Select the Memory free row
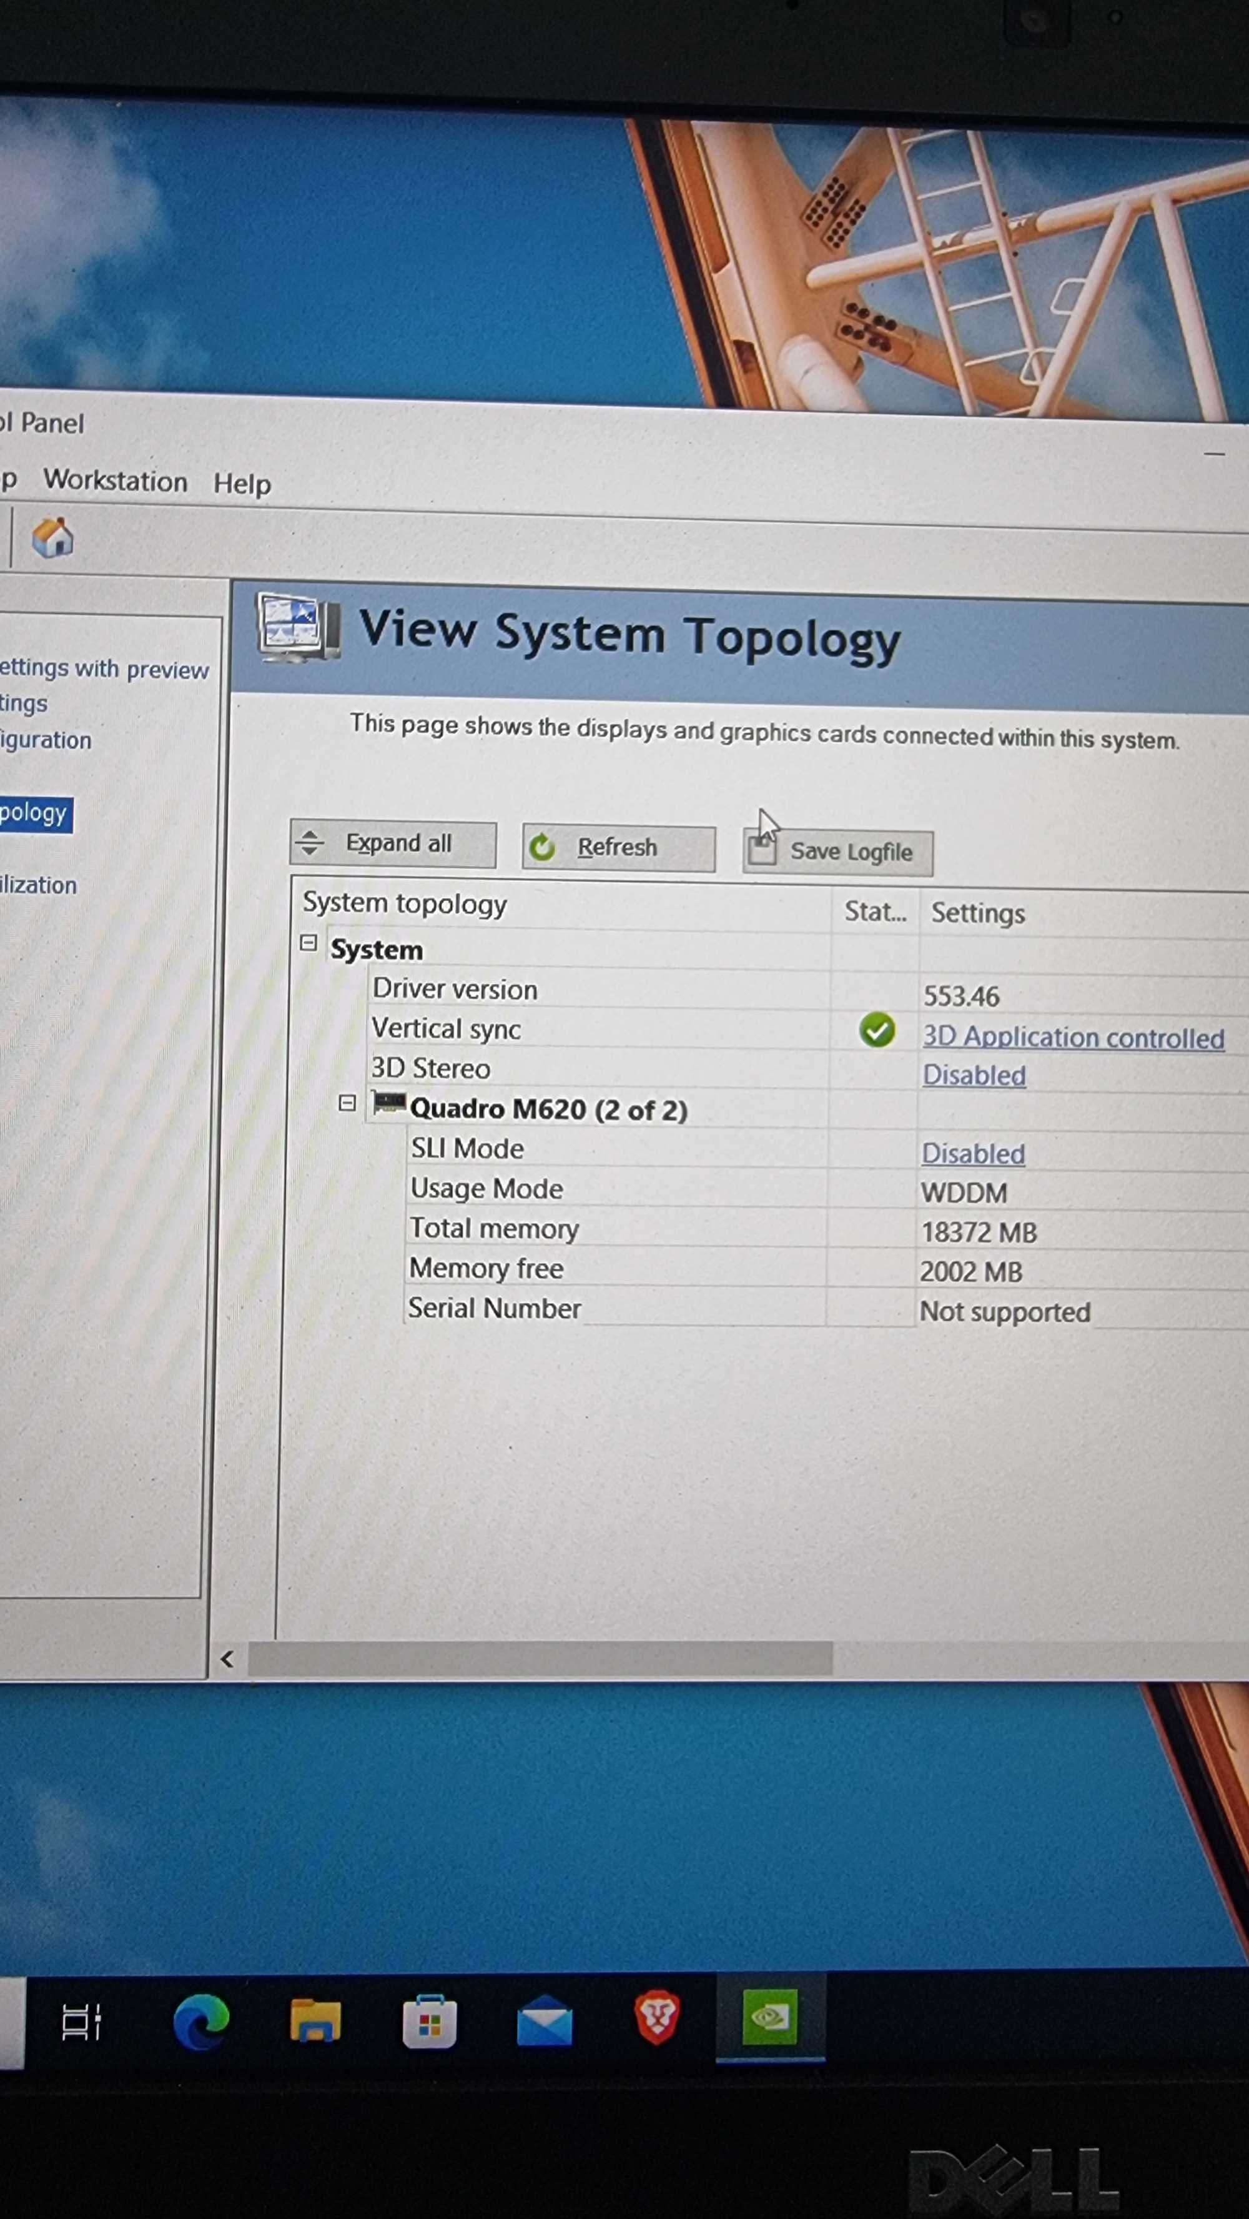Viewport: 1249px width, 2219px height. tap(486, 1268)
